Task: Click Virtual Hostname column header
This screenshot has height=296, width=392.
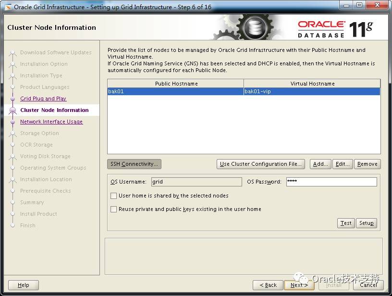Action: pos(312,84)
